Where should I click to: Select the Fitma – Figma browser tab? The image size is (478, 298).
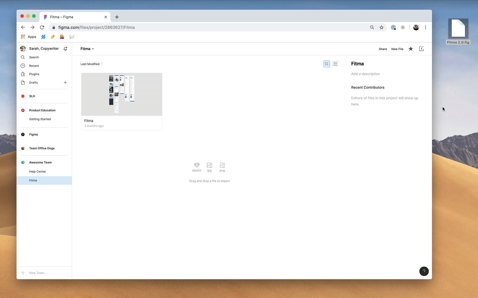(75, 17)
